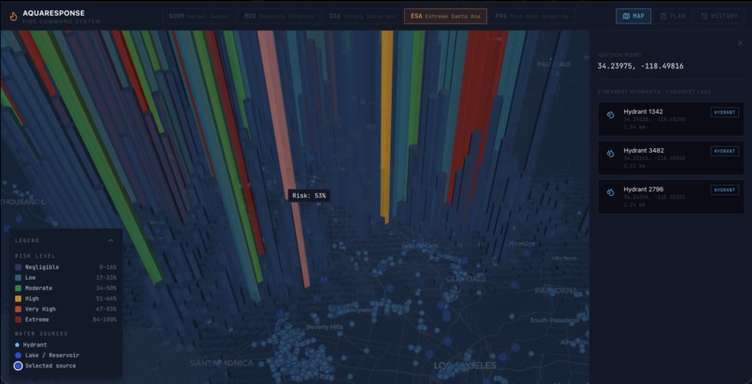Click water drop icon for Hydrant 2796

610,193
